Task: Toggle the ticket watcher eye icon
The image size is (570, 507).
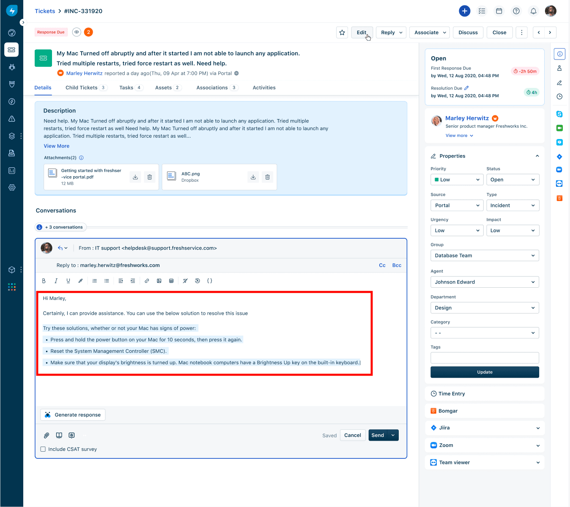Action: click(x=77, y=32)
